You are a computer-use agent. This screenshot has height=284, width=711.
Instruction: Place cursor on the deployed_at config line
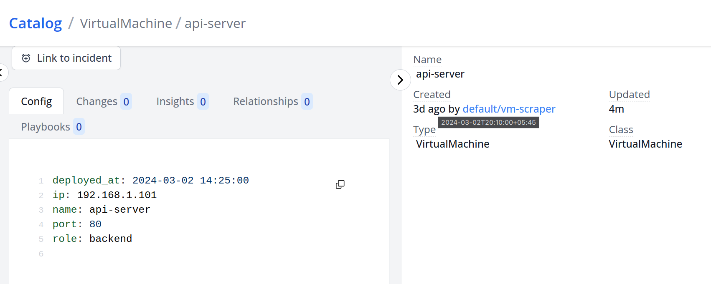(x=150, y=181)
